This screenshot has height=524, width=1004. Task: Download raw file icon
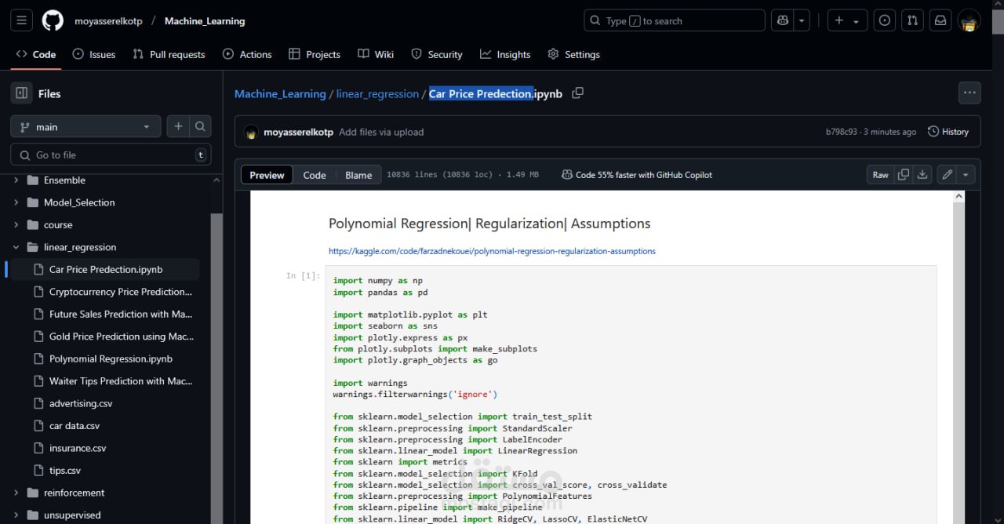[922, 175]
